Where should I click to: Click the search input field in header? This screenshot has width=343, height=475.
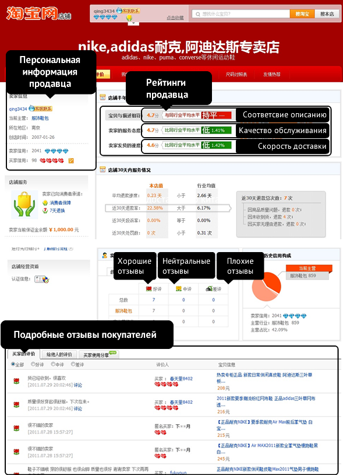[241, 14]
